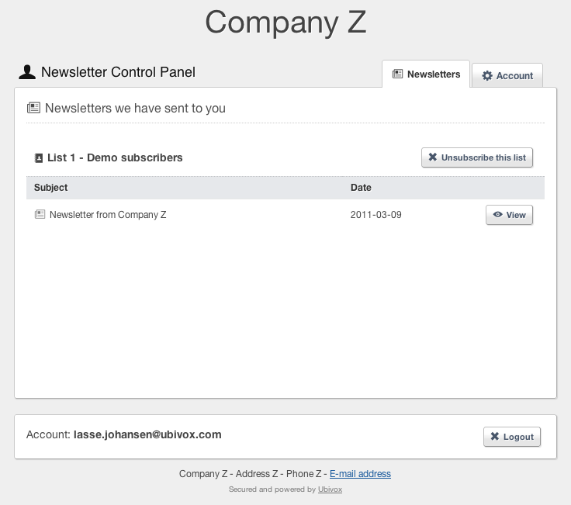Viewport: 571px width, 505px height.
Task: View the Newsletter from Company Z
Action: pyautogui.click(x=509, y=215)
